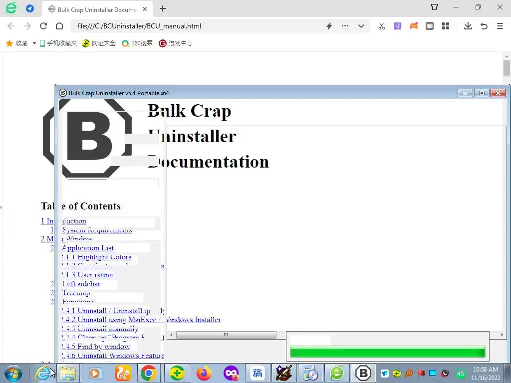Click the browser forward arrow

coord(27,26)
